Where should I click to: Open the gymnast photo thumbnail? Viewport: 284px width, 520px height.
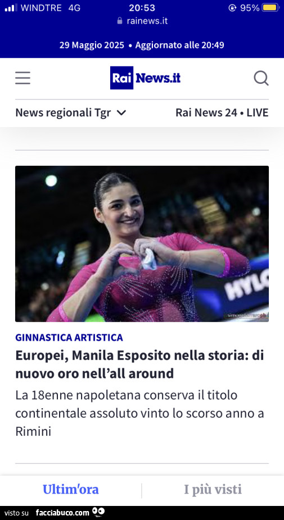(x=142, y=244)
